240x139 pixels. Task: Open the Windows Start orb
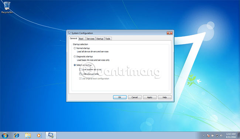(5, 135)
